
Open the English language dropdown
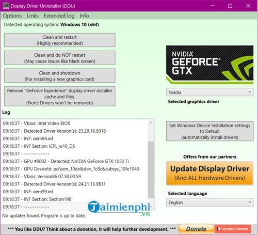point(209,202)
